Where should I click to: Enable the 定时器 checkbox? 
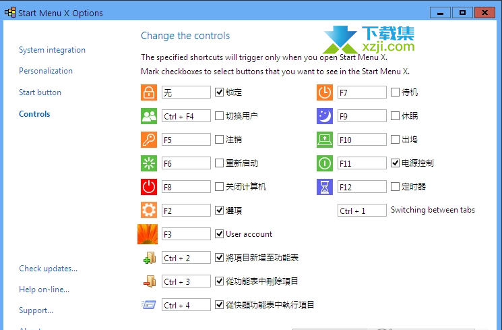[396, 187]
